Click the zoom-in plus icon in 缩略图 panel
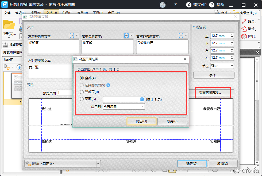The height and width of the screenshot is (176, 262). (x=19, y=67)
